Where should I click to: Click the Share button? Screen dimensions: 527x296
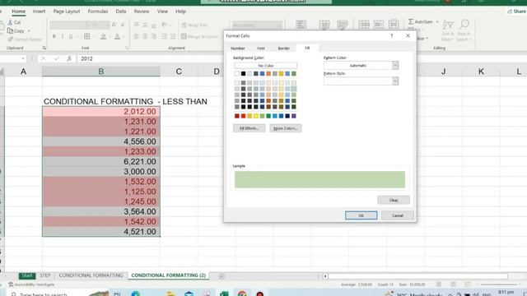tap(516, 12)
